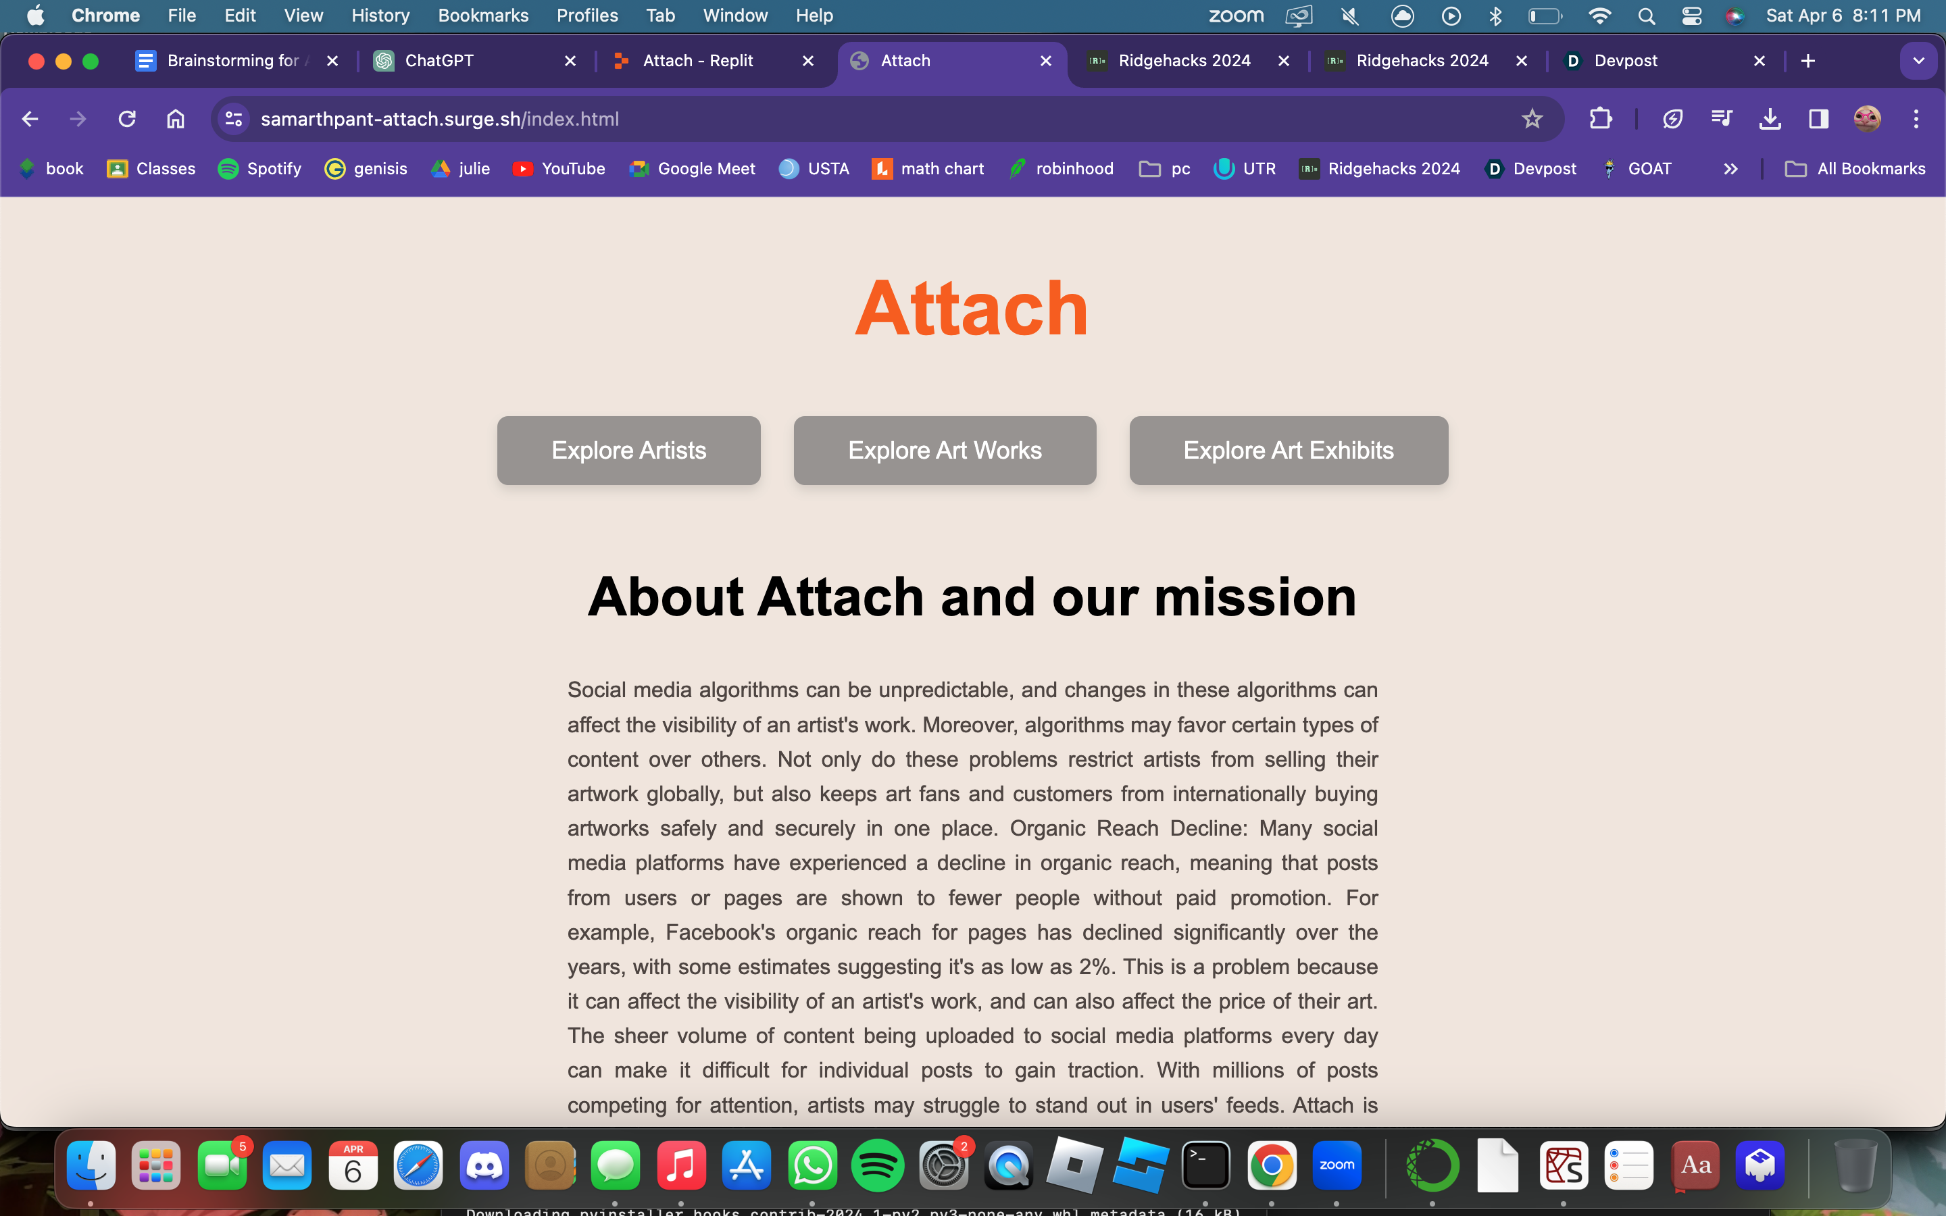Click the URL address bar field
Image resolution: width=1946 pixels, height=1216 pixels.
click(x=804, y=119)
